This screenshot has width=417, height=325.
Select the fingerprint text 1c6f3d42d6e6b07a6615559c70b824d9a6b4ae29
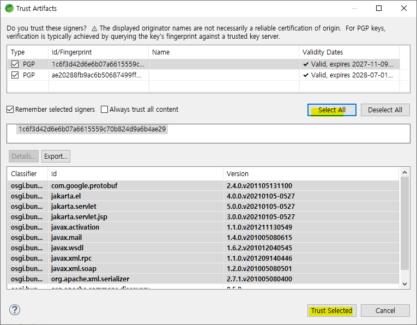pyautogui.click(x=92, y=129)
